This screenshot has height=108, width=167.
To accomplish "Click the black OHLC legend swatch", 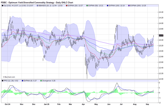I will [2, 6].
